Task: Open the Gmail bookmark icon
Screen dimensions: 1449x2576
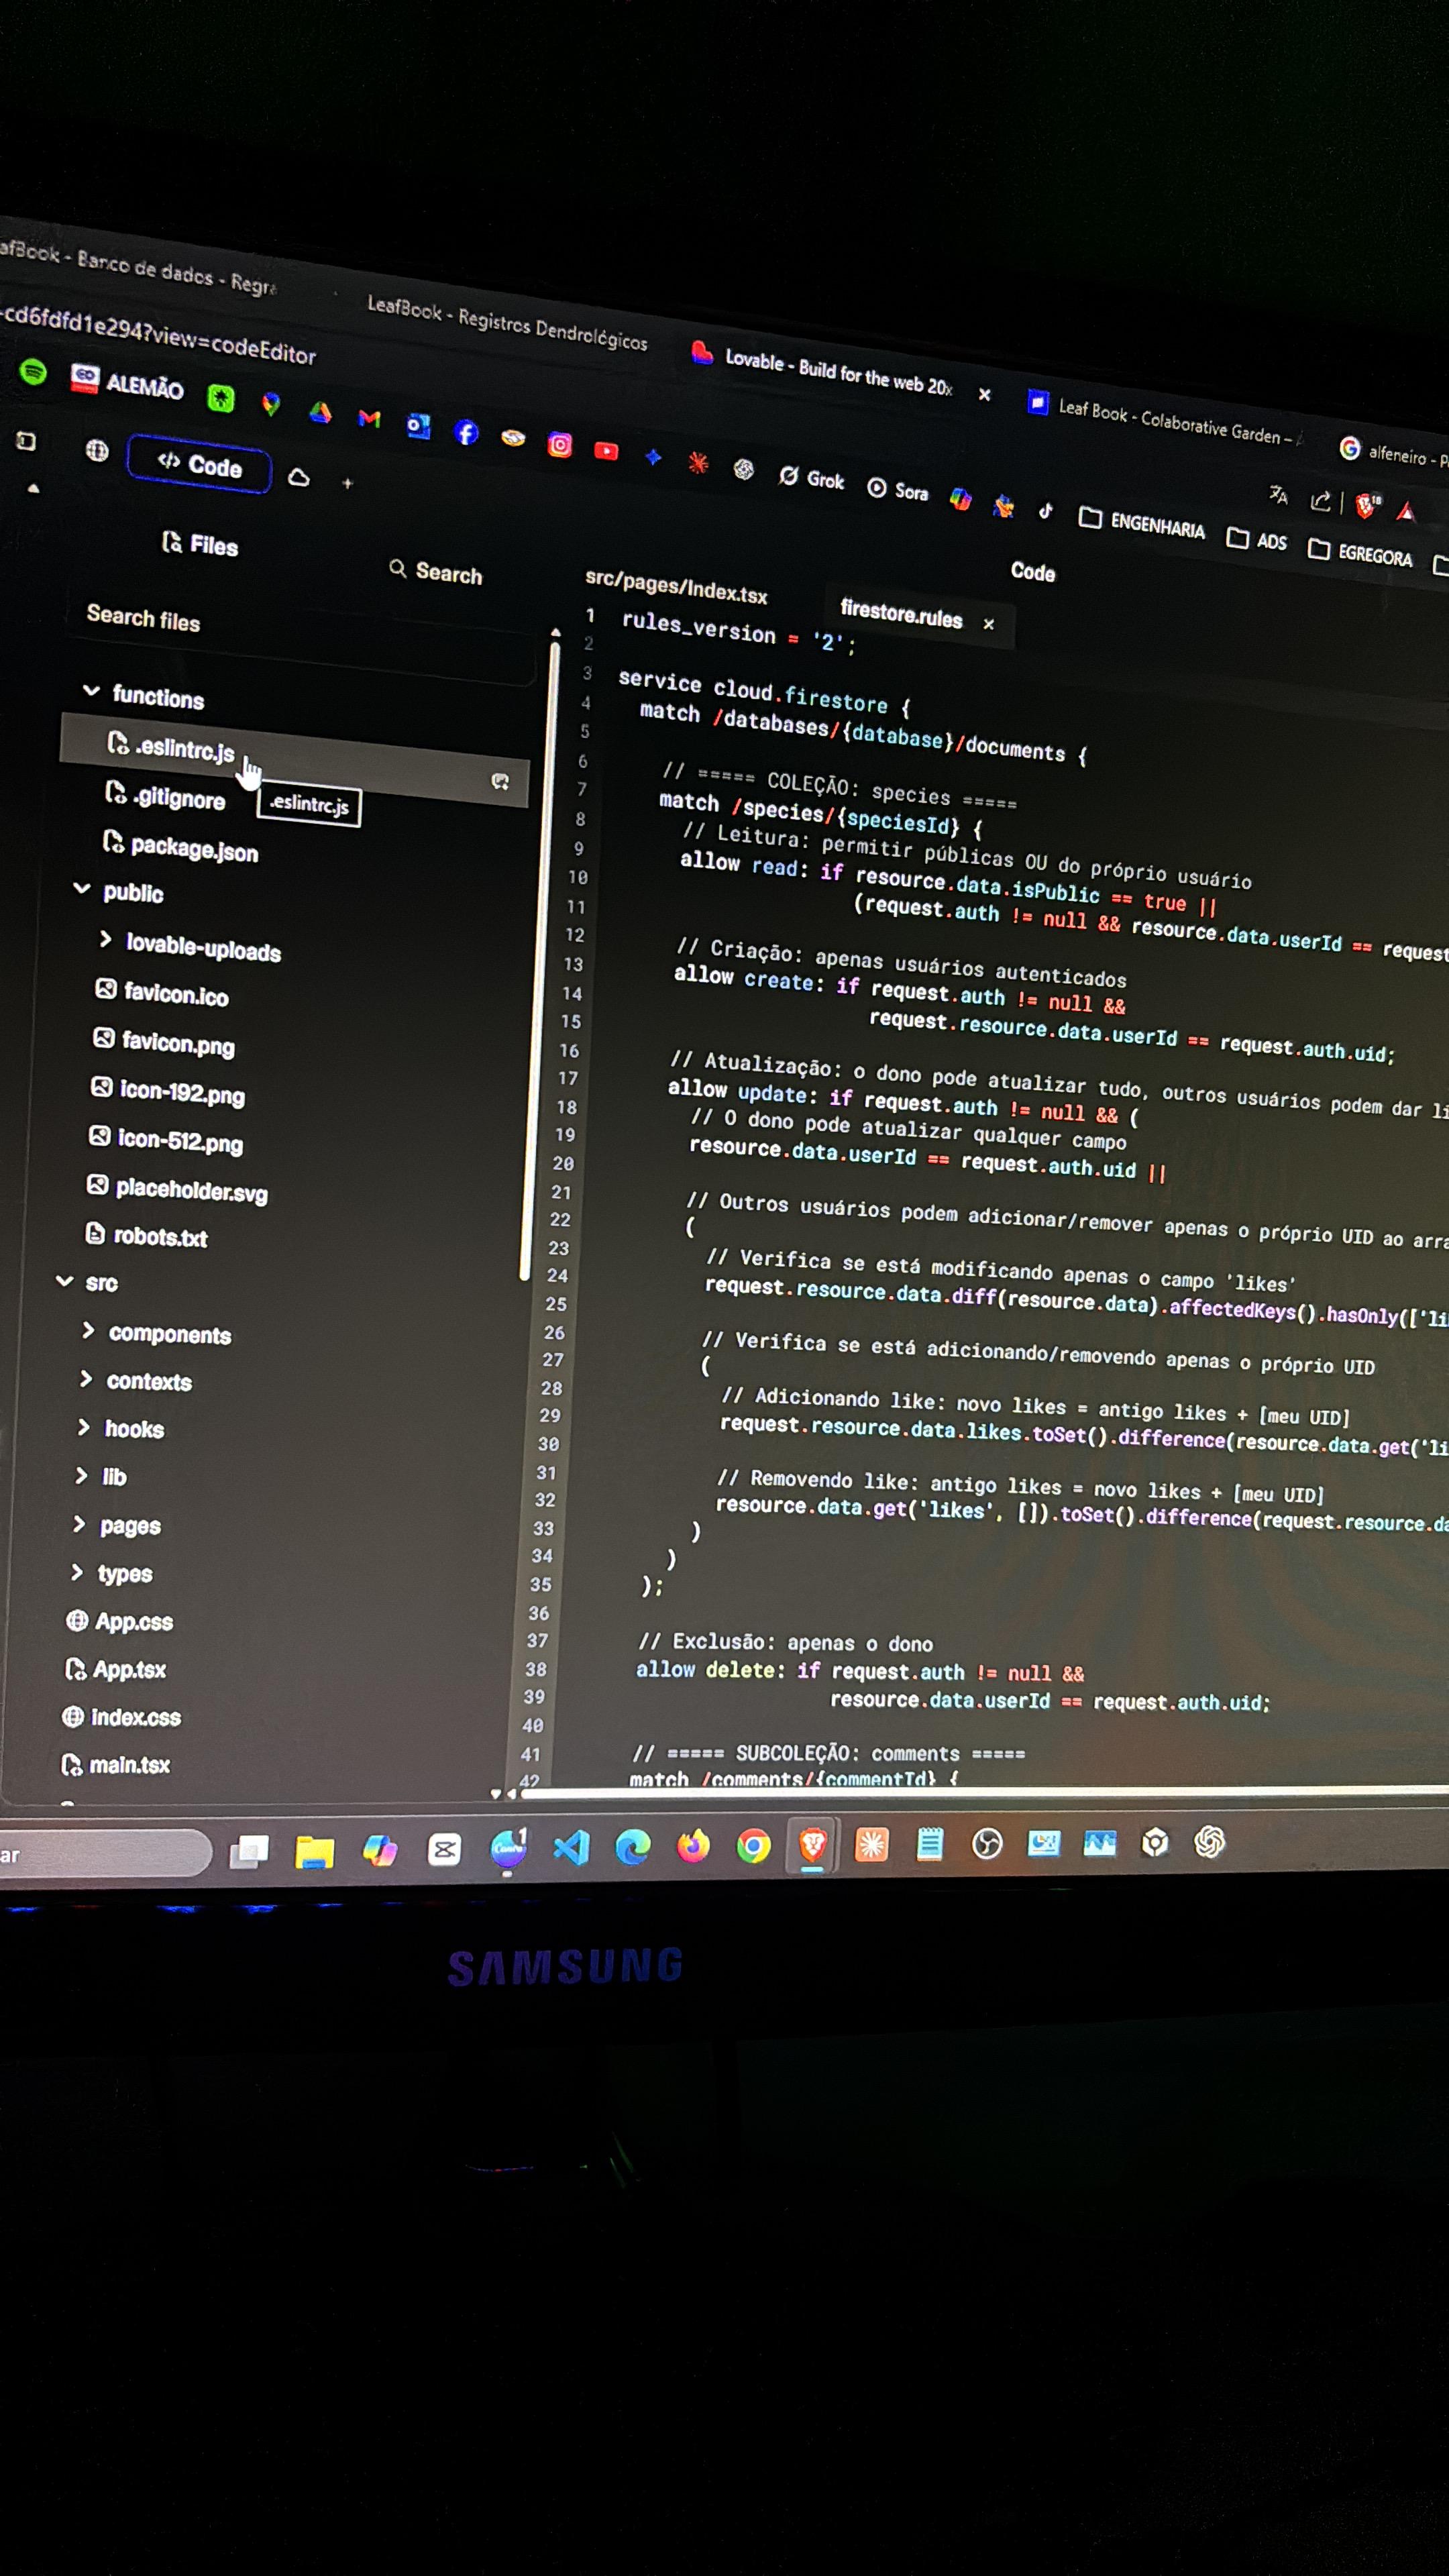Action: pos(369,418)
